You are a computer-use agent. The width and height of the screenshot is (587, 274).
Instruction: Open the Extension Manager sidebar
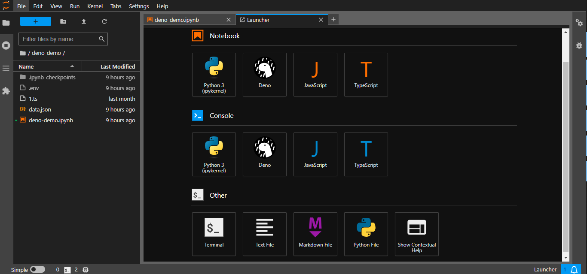[x=6, y=91]
